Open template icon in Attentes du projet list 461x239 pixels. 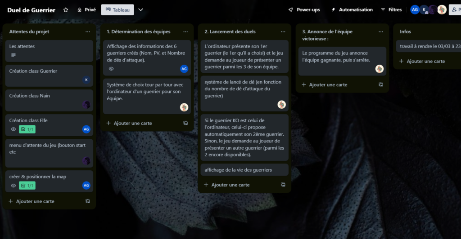tap(88, 201)
